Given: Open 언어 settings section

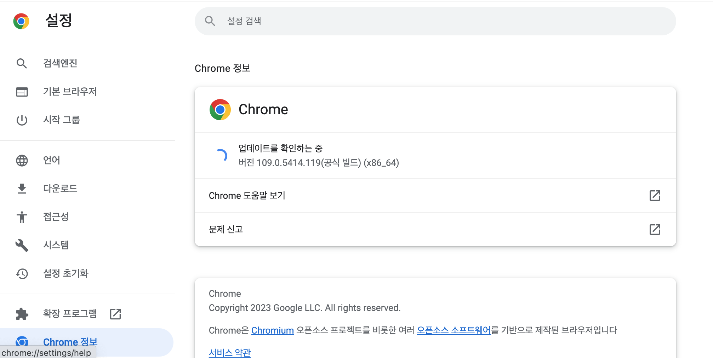Looking at the screenshot, I should click(x=51, y=160).
